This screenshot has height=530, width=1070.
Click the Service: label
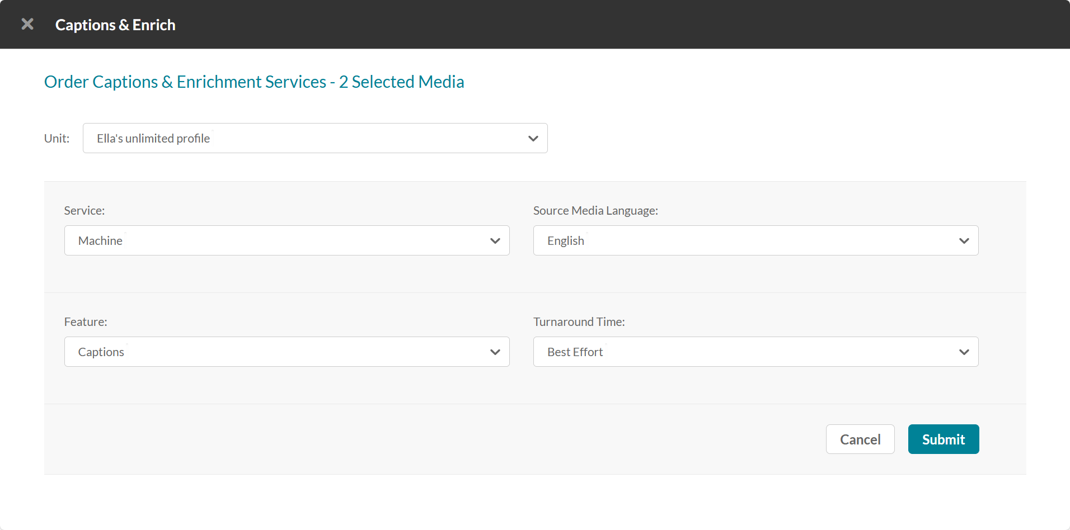coord(85,211)
